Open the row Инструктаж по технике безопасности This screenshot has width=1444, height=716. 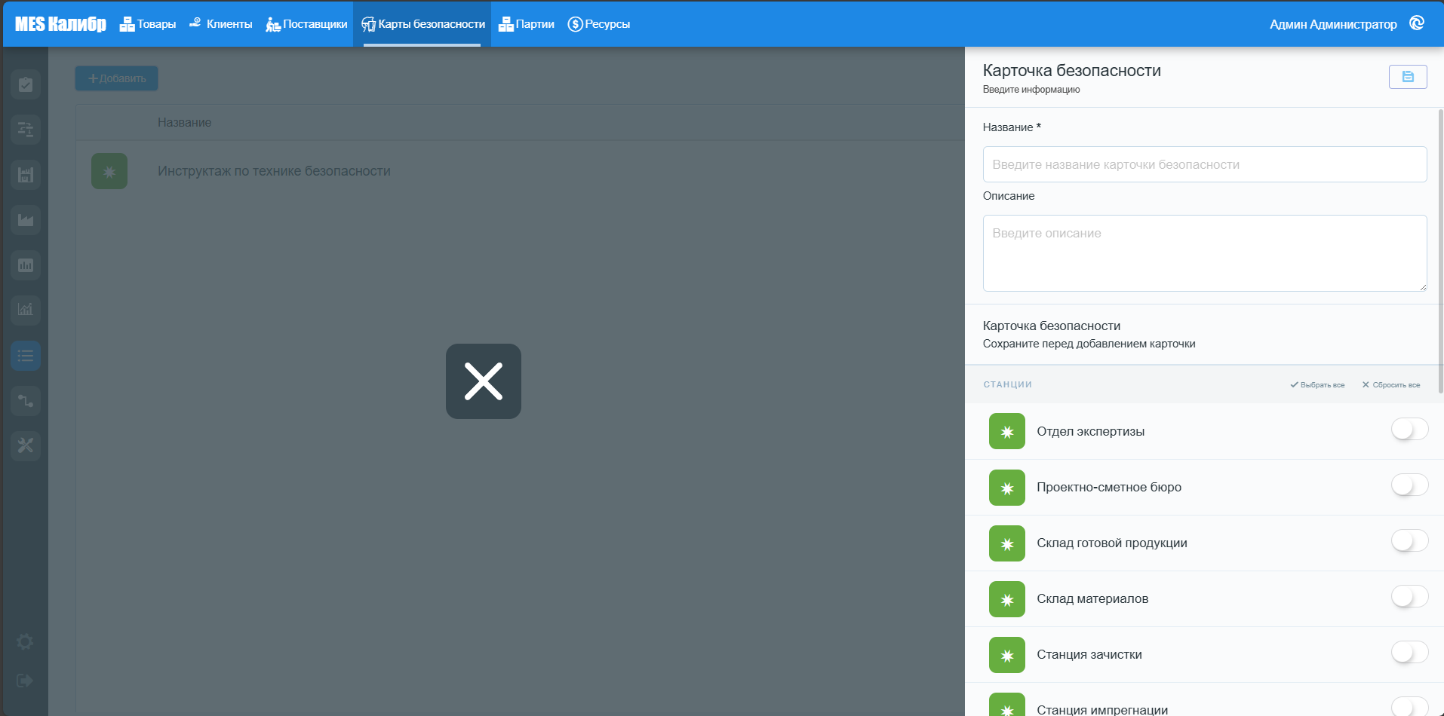pyautogui.click(x=520, y=171)
